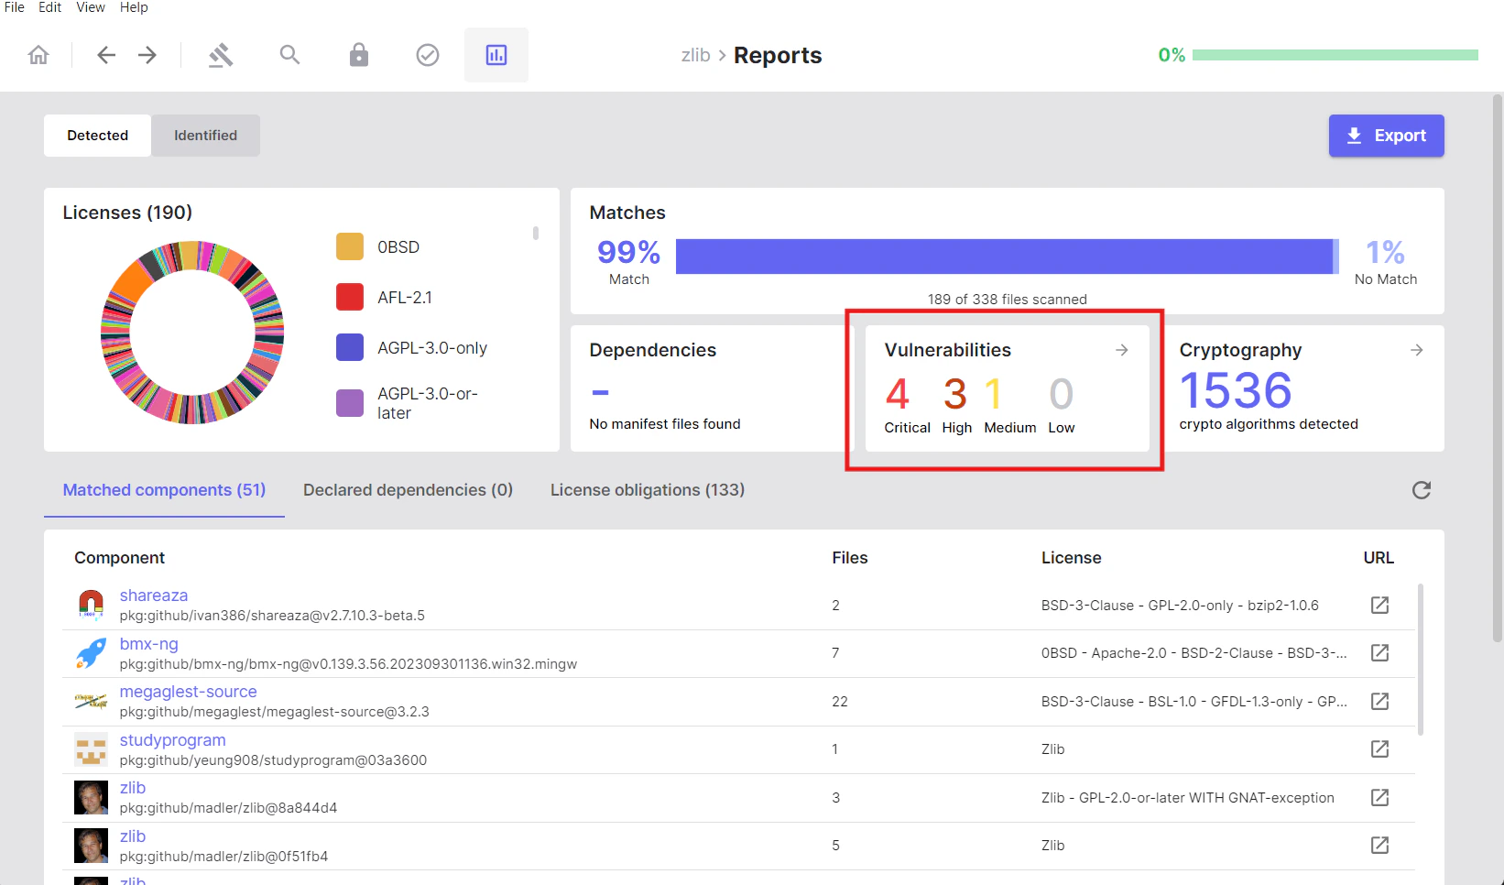Select the gavel audit icon in the toolbar
Image resolution: width=1504 pixels, height=885 pixels.
point(221,54)
